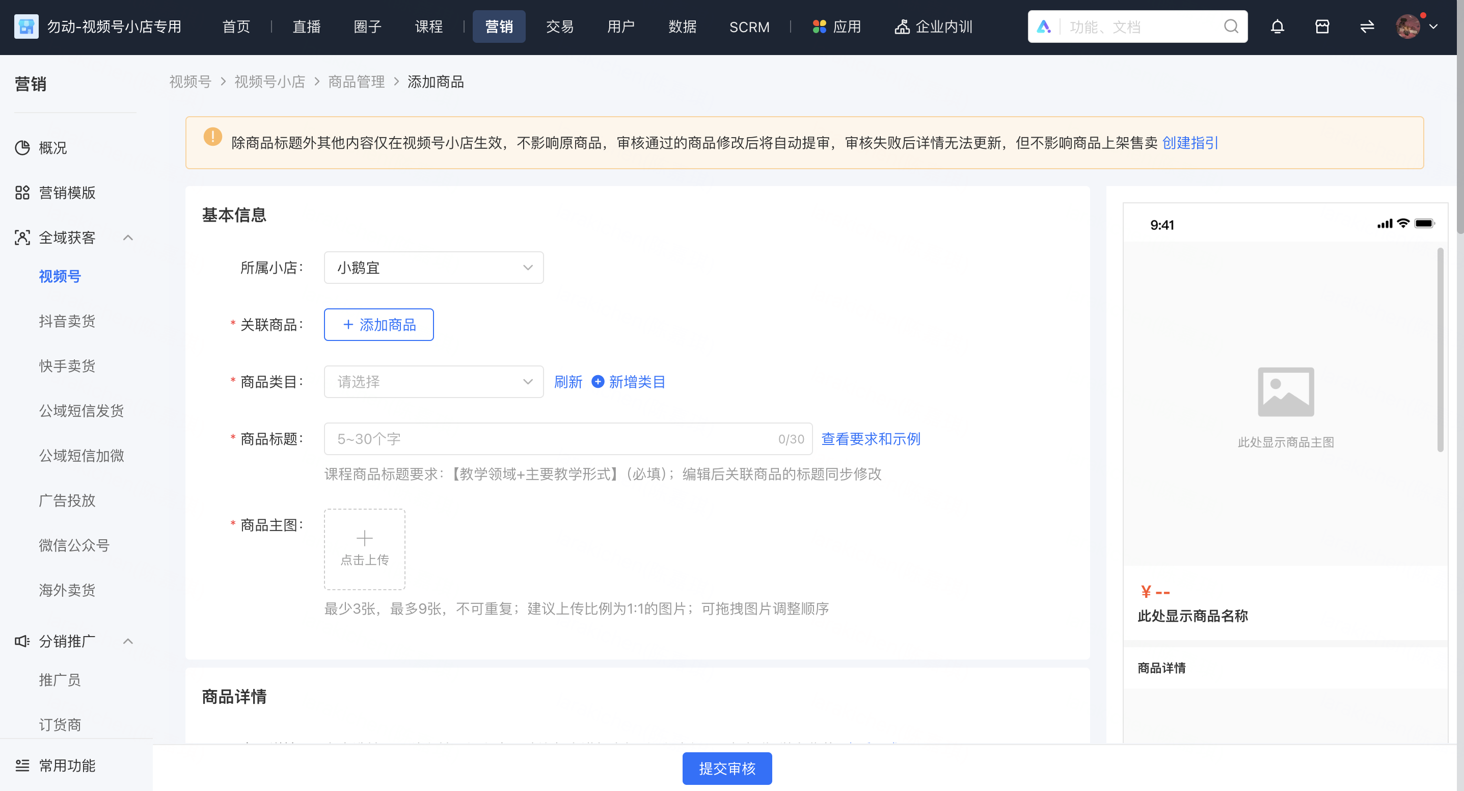Collapse the 全域获客 sidebar section

128,238
